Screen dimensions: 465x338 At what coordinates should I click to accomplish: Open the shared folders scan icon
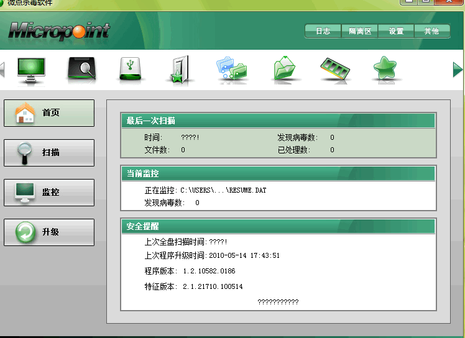232,69
